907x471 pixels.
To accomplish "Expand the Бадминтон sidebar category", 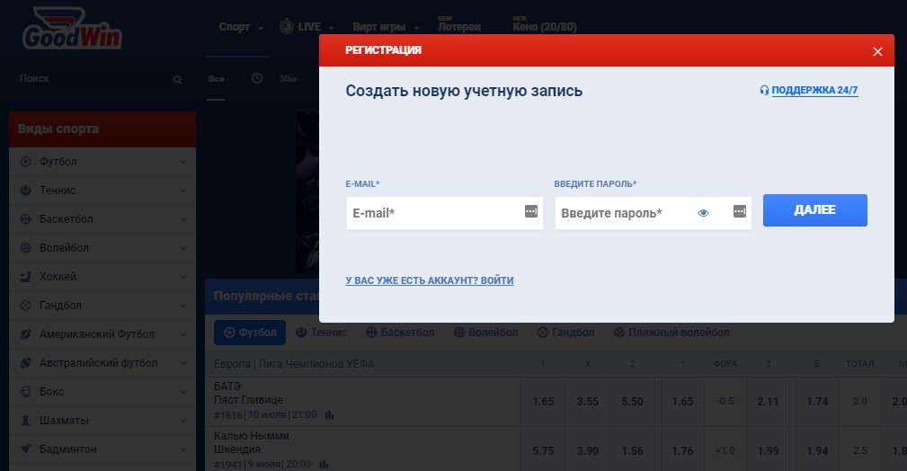I will 183,449.
